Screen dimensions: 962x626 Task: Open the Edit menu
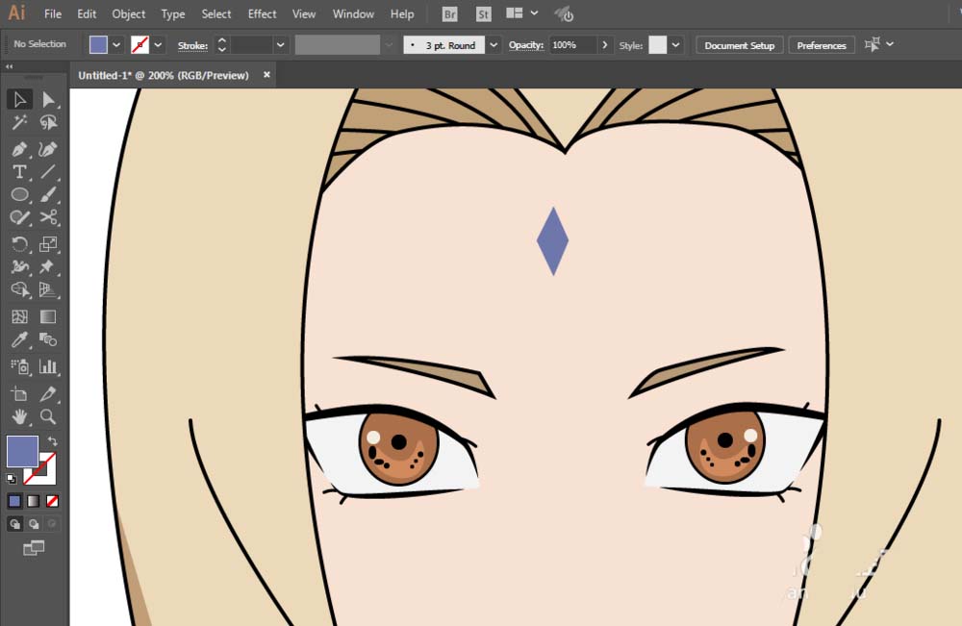point(87,13)
